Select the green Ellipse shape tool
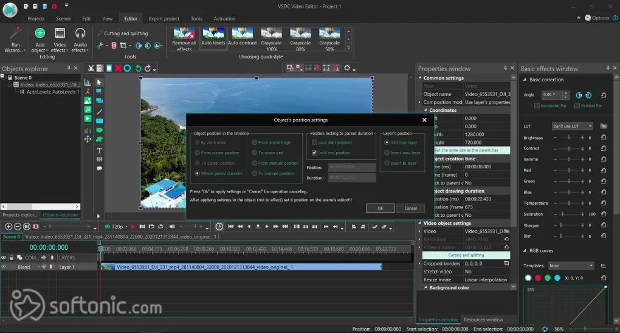The image size is (620, 333). click(x=99, y=129)
